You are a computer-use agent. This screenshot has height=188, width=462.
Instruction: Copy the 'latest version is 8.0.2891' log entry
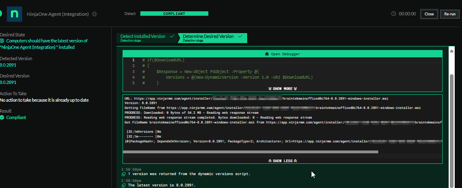[124, 185]
